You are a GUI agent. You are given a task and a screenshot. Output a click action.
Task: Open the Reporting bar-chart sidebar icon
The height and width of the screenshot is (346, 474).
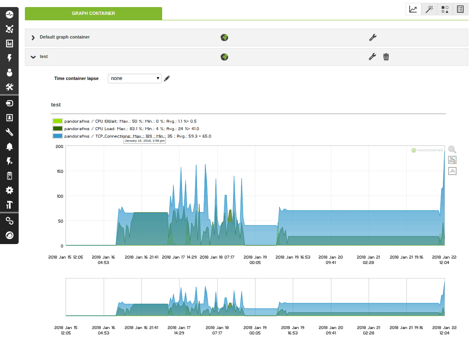click(10, 44)
